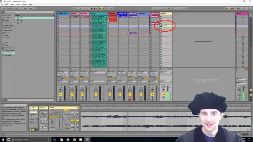Select Drums category in browser
253x142 pixels.
coord(7,20)
